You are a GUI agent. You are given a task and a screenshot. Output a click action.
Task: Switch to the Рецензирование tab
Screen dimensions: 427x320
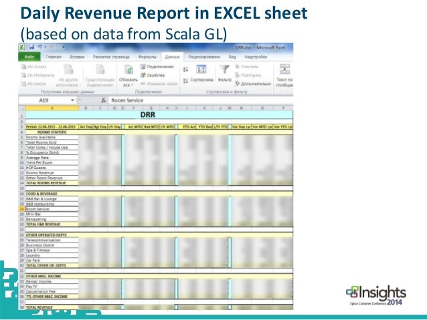point(204,57)
